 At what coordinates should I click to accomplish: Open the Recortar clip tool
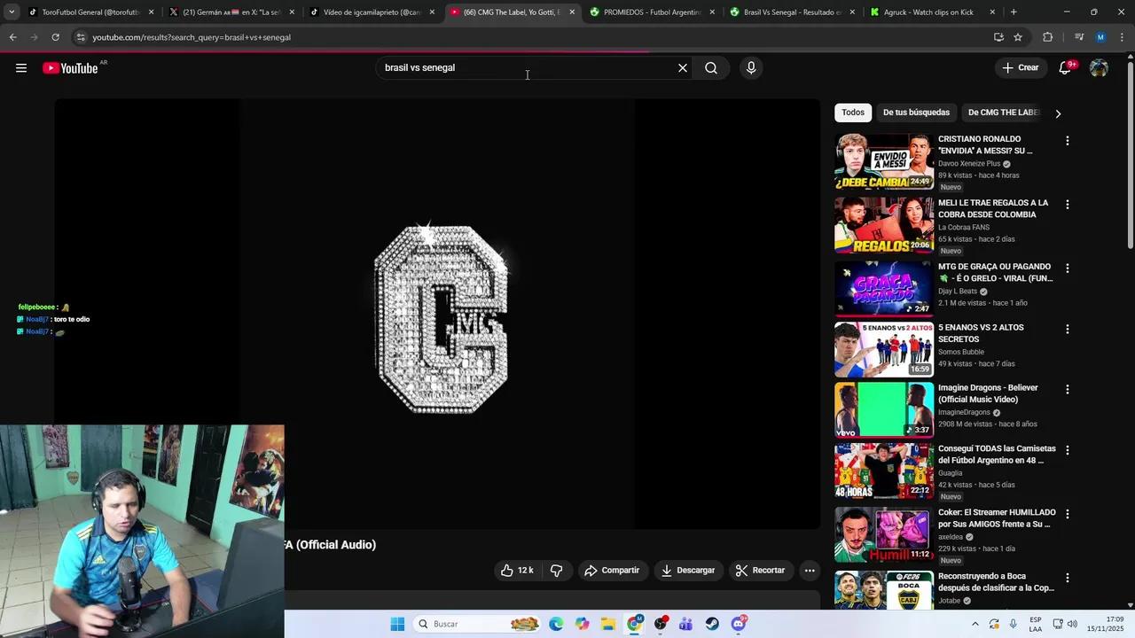[x=760, y=571]
